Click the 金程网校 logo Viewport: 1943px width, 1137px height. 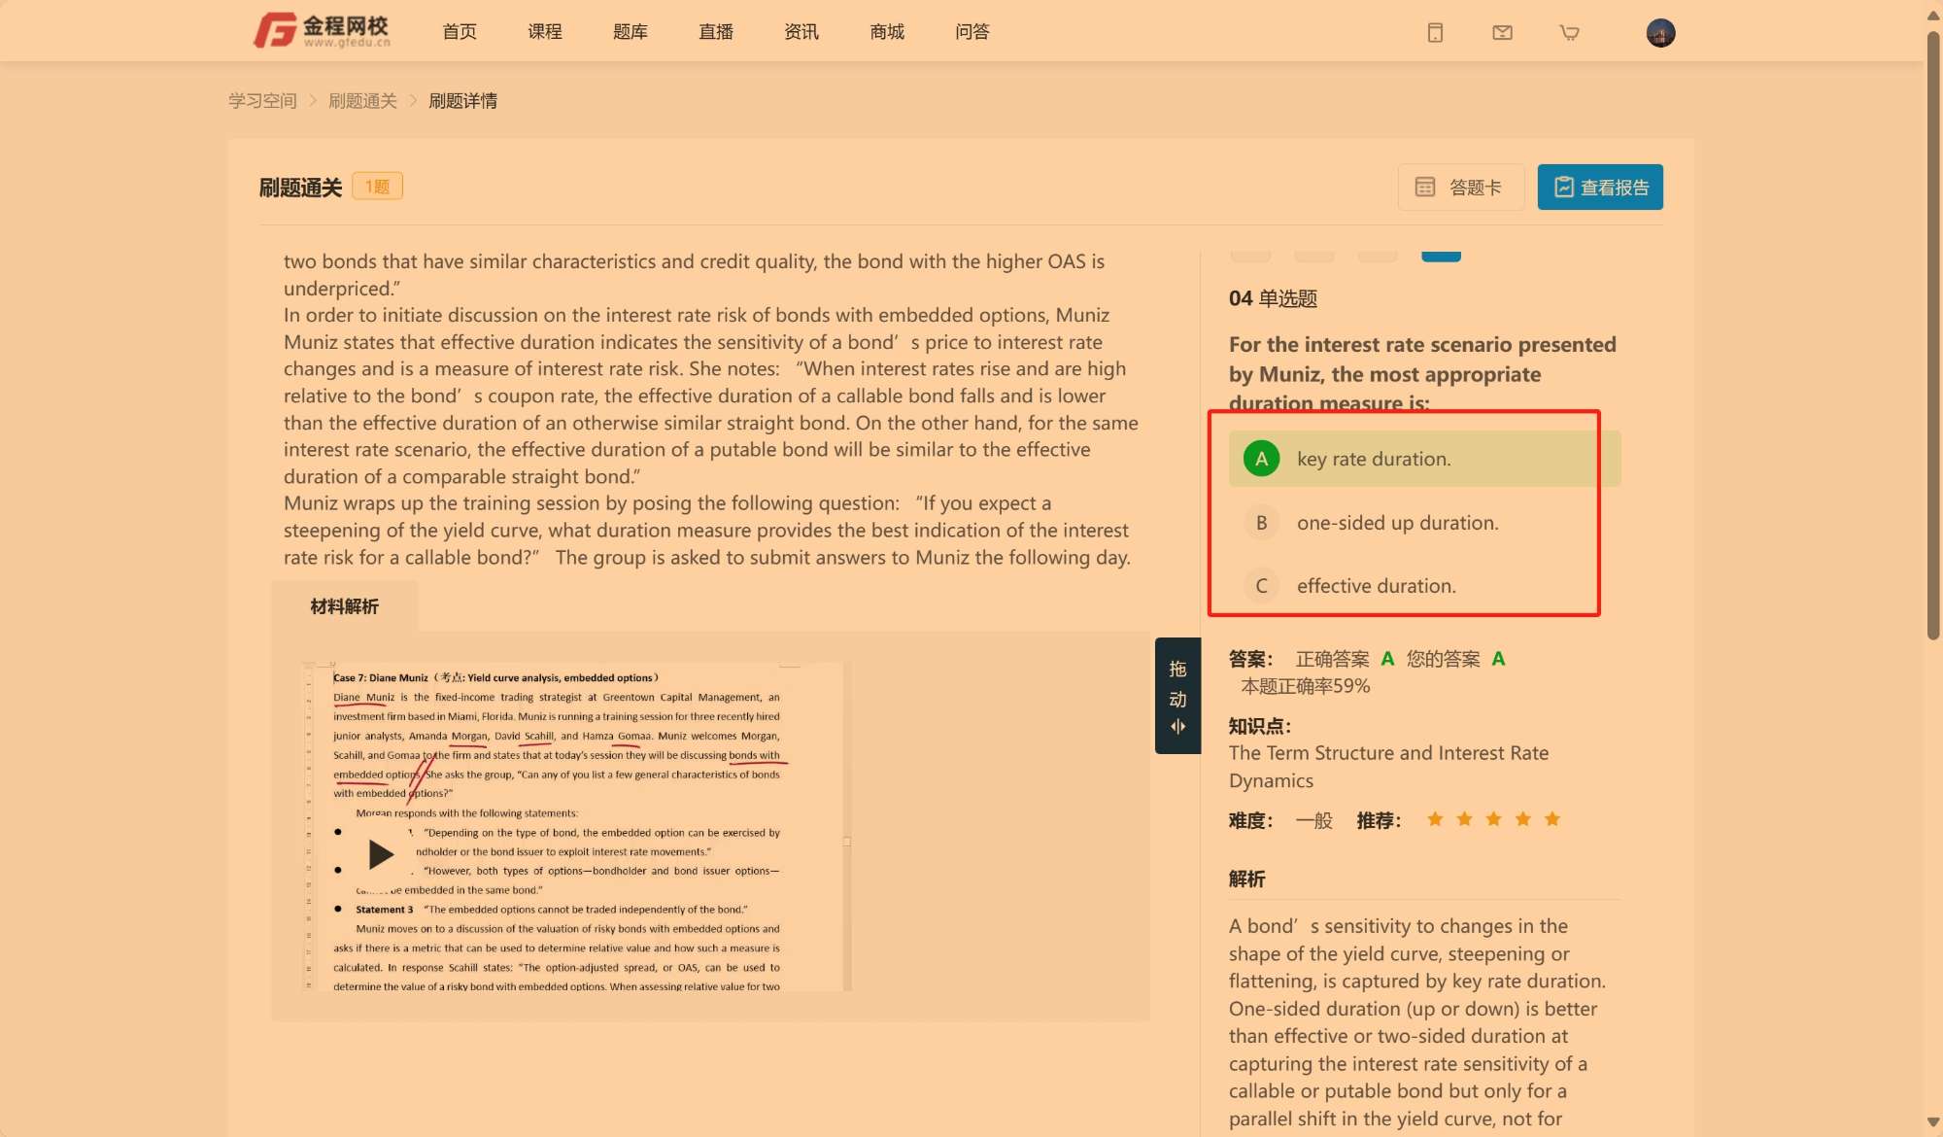(x=322, y=31)
